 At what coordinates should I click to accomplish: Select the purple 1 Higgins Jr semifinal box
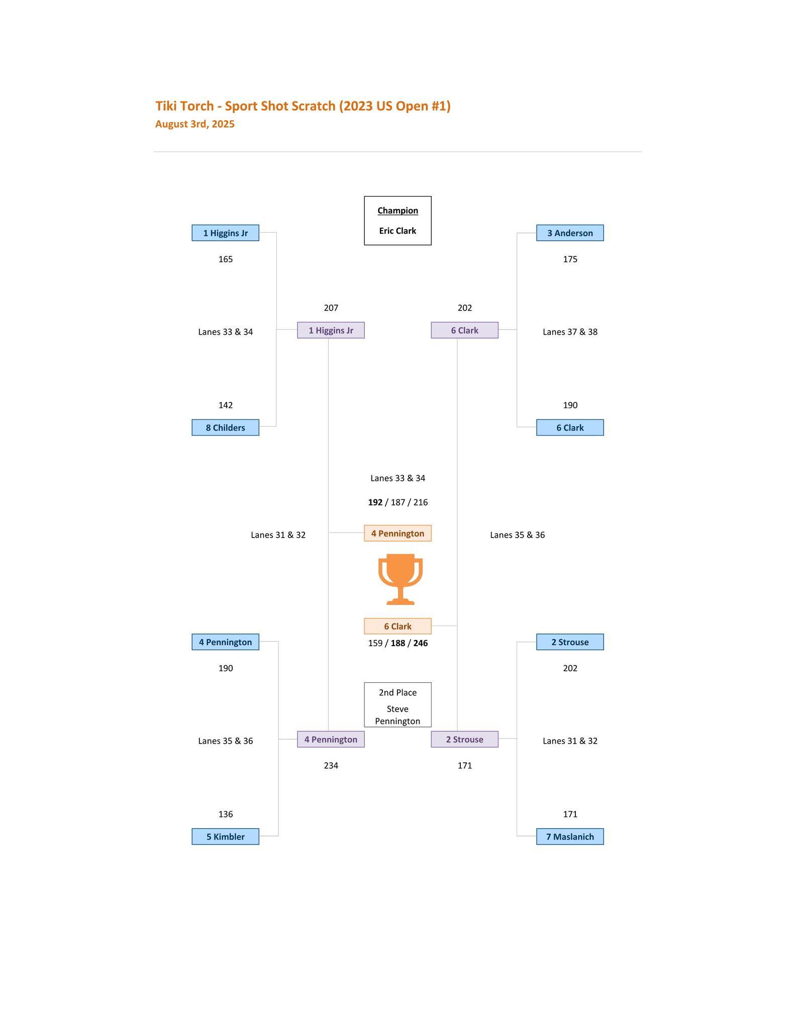(x=331, y=330)
